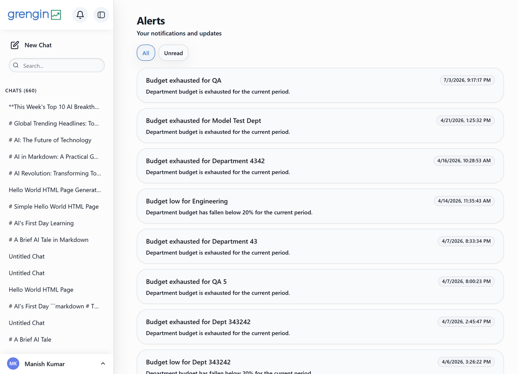Switch to the All alerts filter
The image size is (518, 374).
(146, 53)
